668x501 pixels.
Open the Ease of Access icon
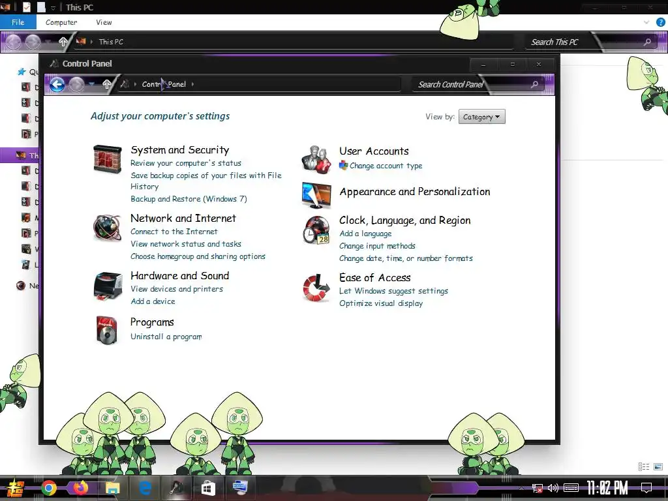(316, 288)
